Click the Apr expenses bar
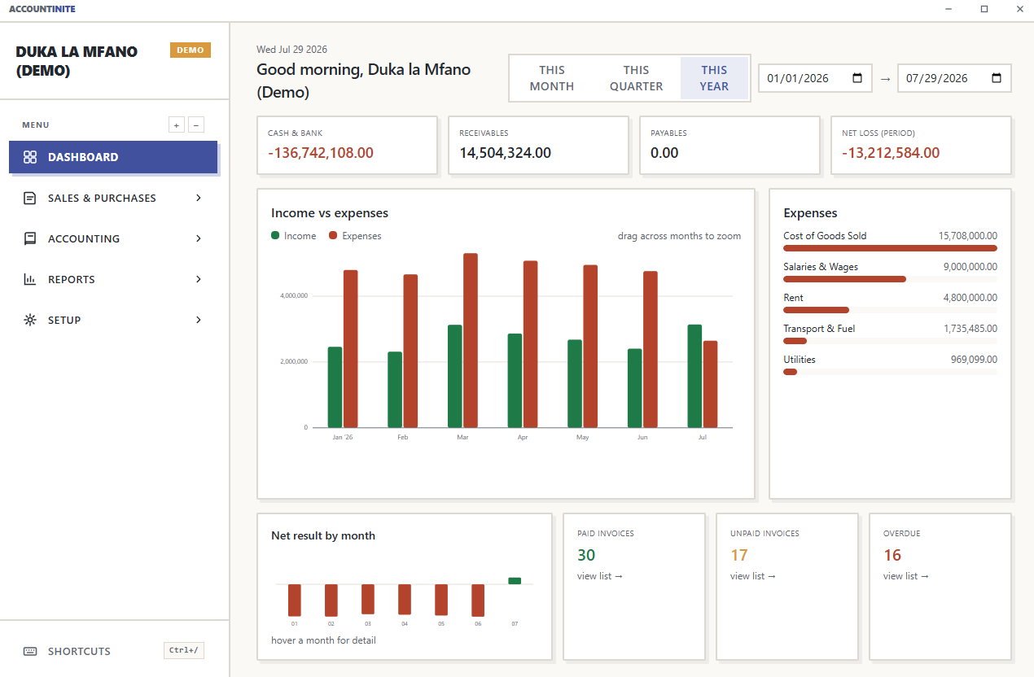This screenshot has width=1034, height=677. [x=530, y=344]
